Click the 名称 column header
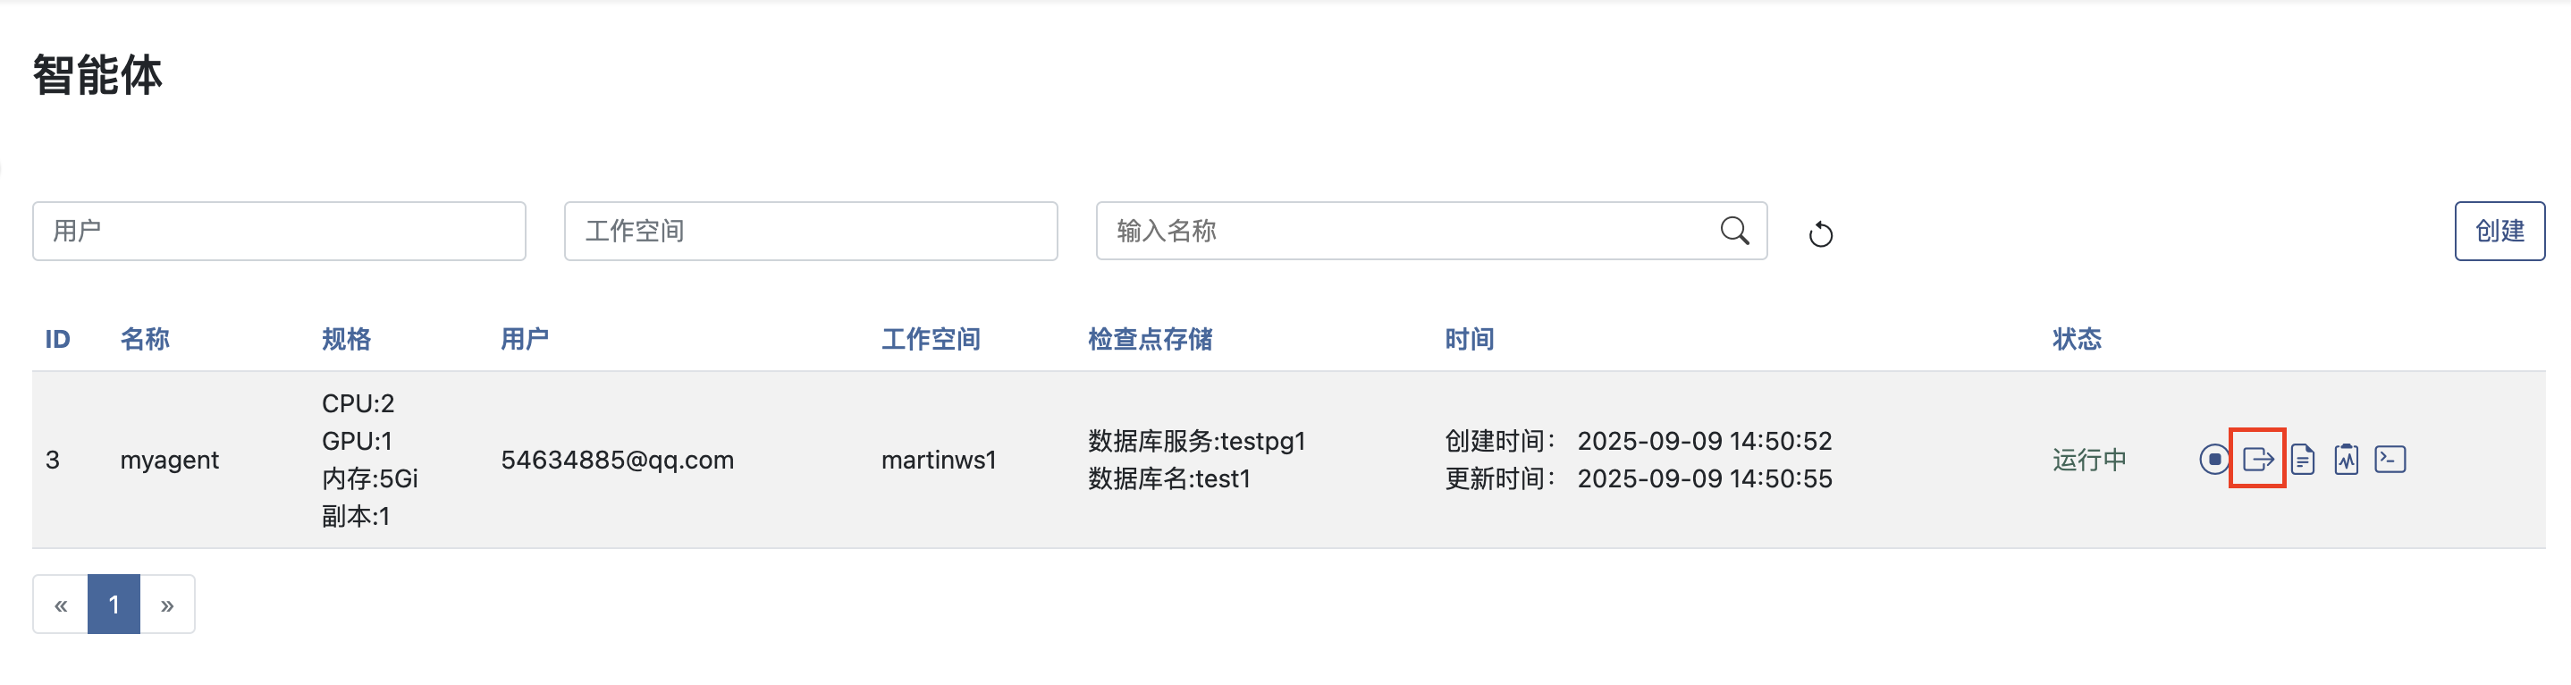This screenshot has height=685, width=2571. point(145,340)
